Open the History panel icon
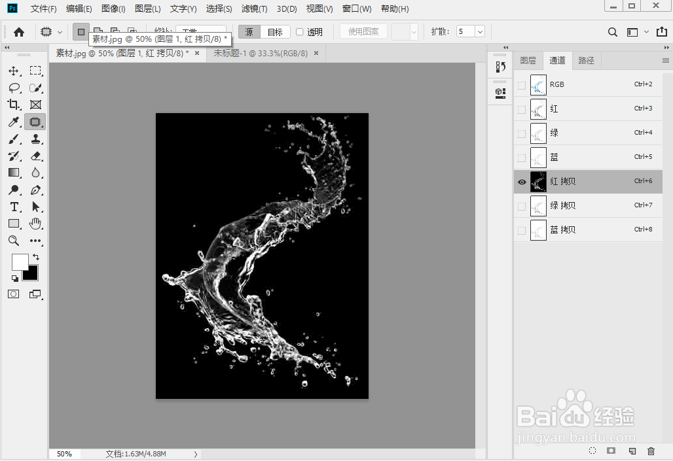673x461 pixels. [x=500, y=67]
